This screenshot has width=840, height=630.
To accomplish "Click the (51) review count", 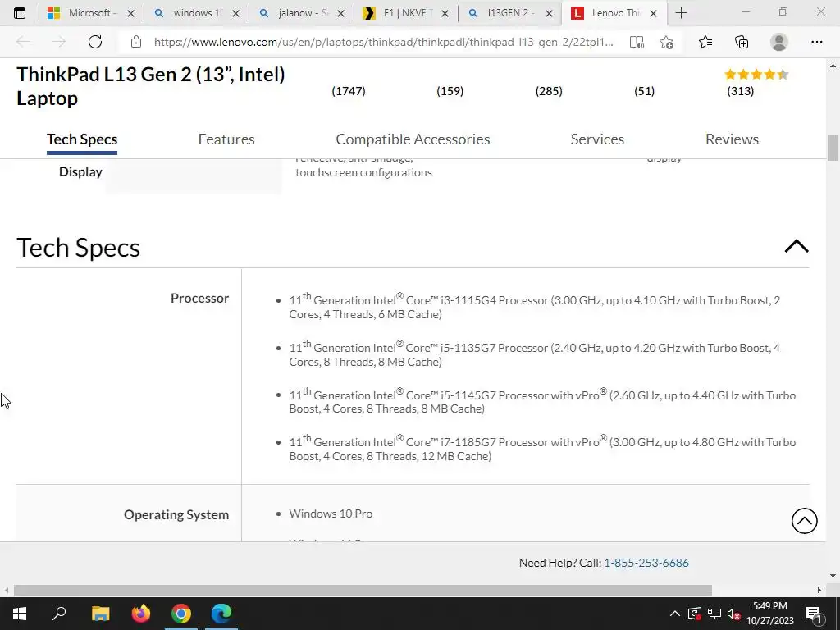I will (x=644, y=91).
